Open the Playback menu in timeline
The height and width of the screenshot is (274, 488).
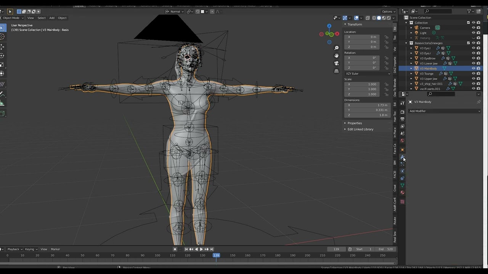tap(14, 249)
